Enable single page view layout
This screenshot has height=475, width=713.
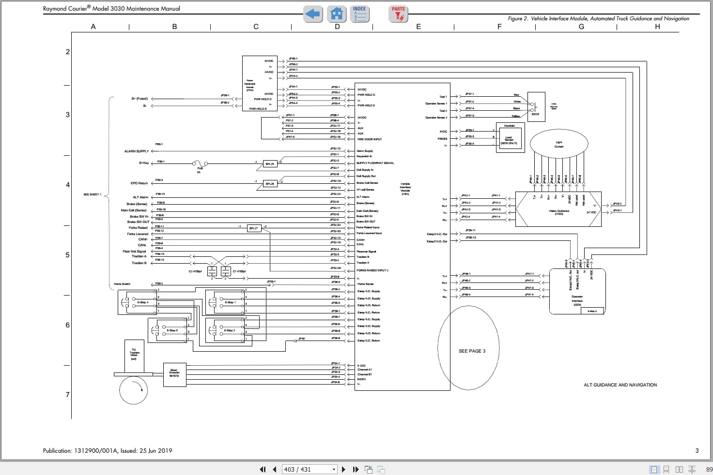(x=654, y=469)
